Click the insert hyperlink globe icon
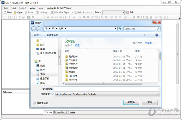This screenshot has width=182, height=120. pyautogui.click(x=134, y=17)
